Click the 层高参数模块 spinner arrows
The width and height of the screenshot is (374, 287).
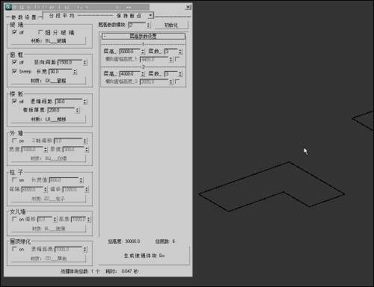[x=149, y=25]
